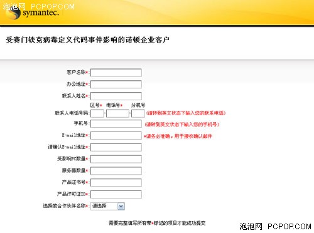Open the 请选择 partner dropdown
314x233 pixels.
pos(107,206)
